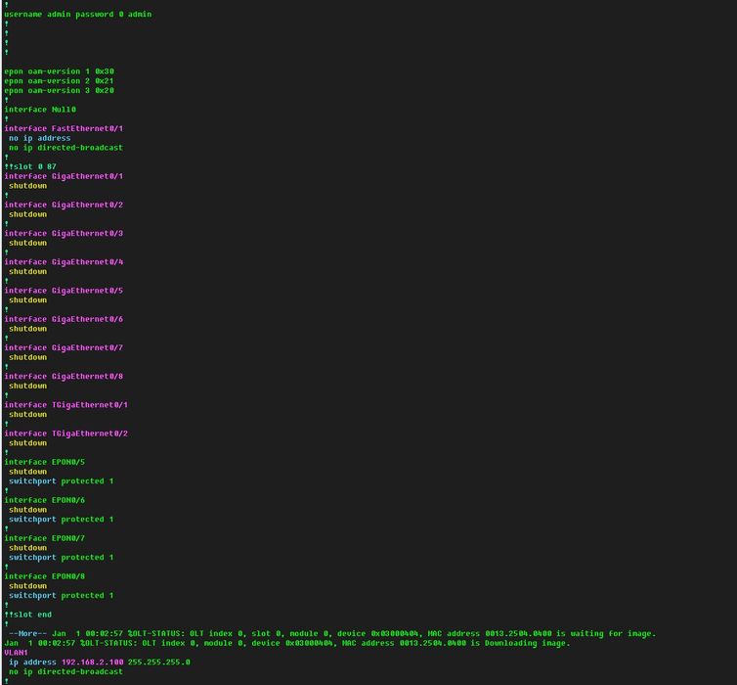Click the interface GigaEthernet0/8 line
The image size is (737, 685).
point(64,377)
